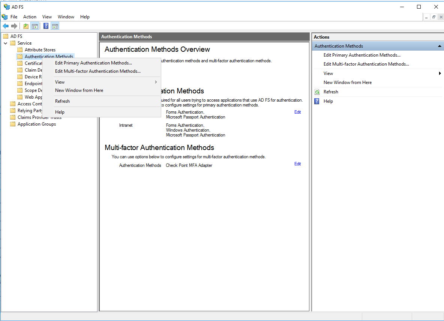Select New Window from Here in context menu

point(101,90)
